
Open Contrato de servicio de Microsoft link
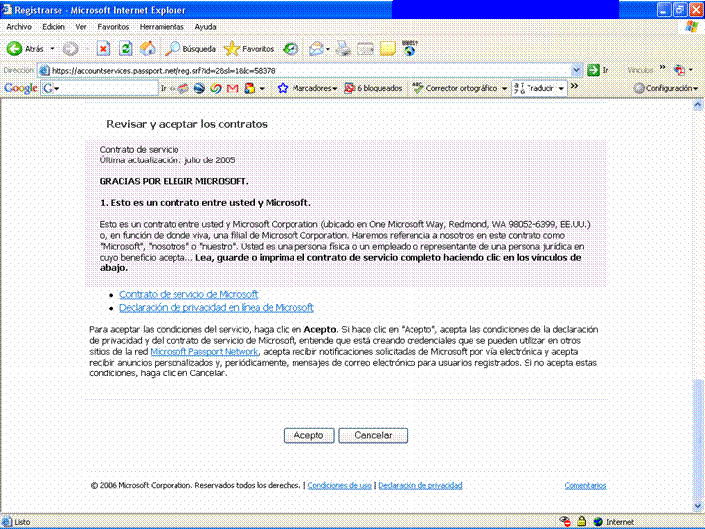tap(188, 294)
